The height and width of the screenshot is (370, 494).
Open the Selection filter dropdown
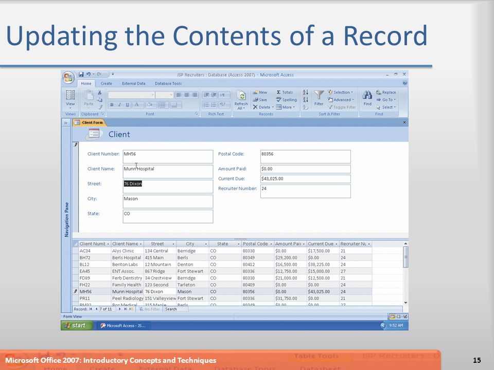point(340,92)
